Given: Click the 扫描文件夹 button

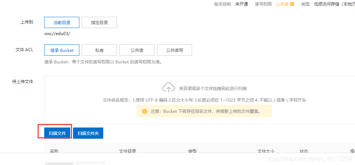Looking at the screenshot, I should tap(88, 133).
